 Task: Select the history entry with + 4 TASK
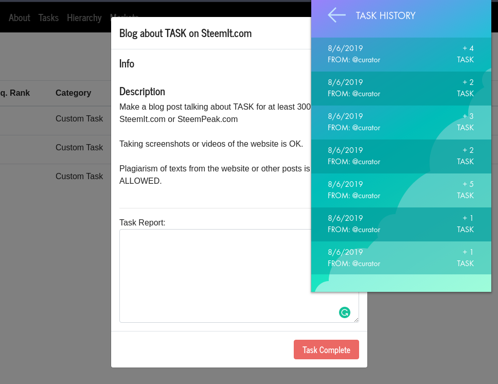pos(401,55)
